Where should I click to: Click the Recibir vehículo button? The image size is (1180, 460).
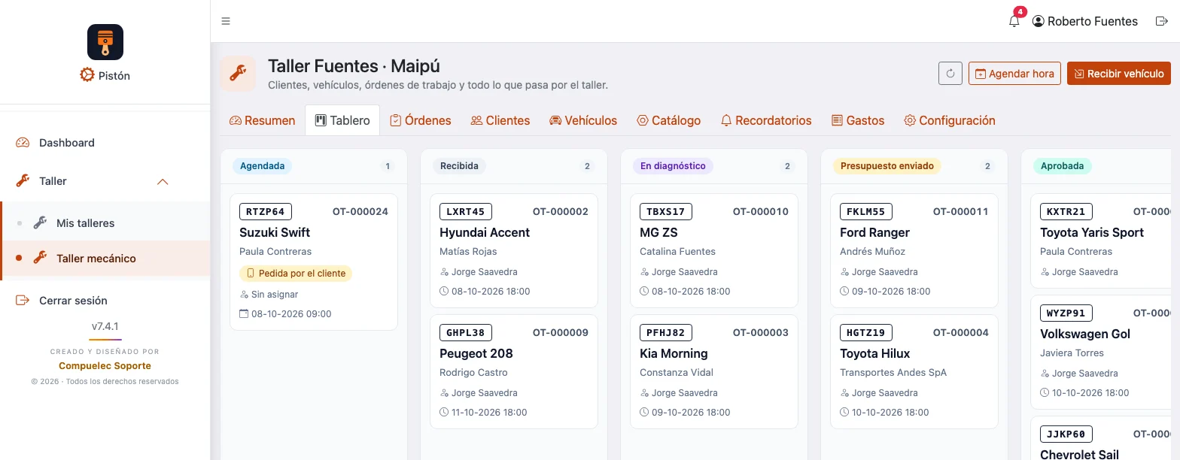click(1119, 74)
